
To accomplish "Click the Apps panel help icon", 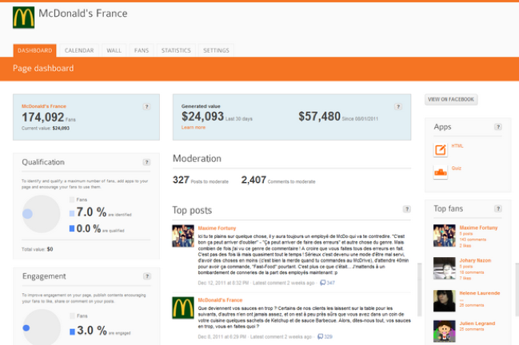I will point(498,127).
